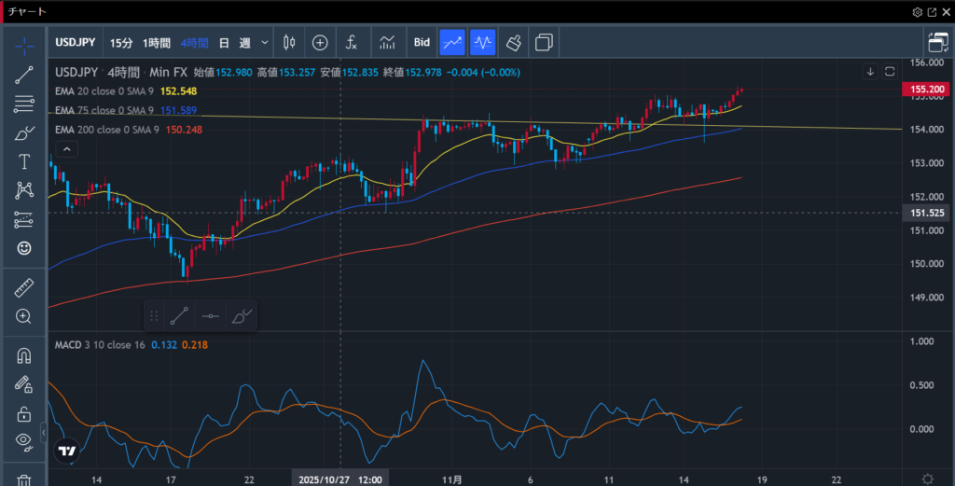Click the Bid price button
The width and height of the screenshot is (955, 486).
pyautogui.click(x=422, y=42)
